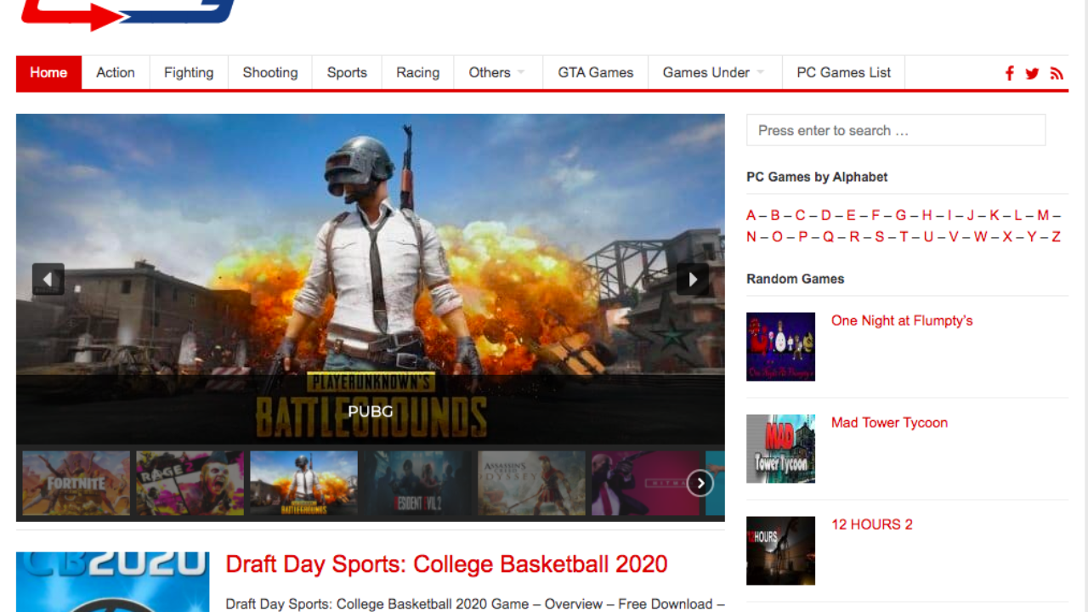This screenshot has width=1088, height=612.
Task: Open Mad Tower Tycoon link
Action: pos(889,422)
